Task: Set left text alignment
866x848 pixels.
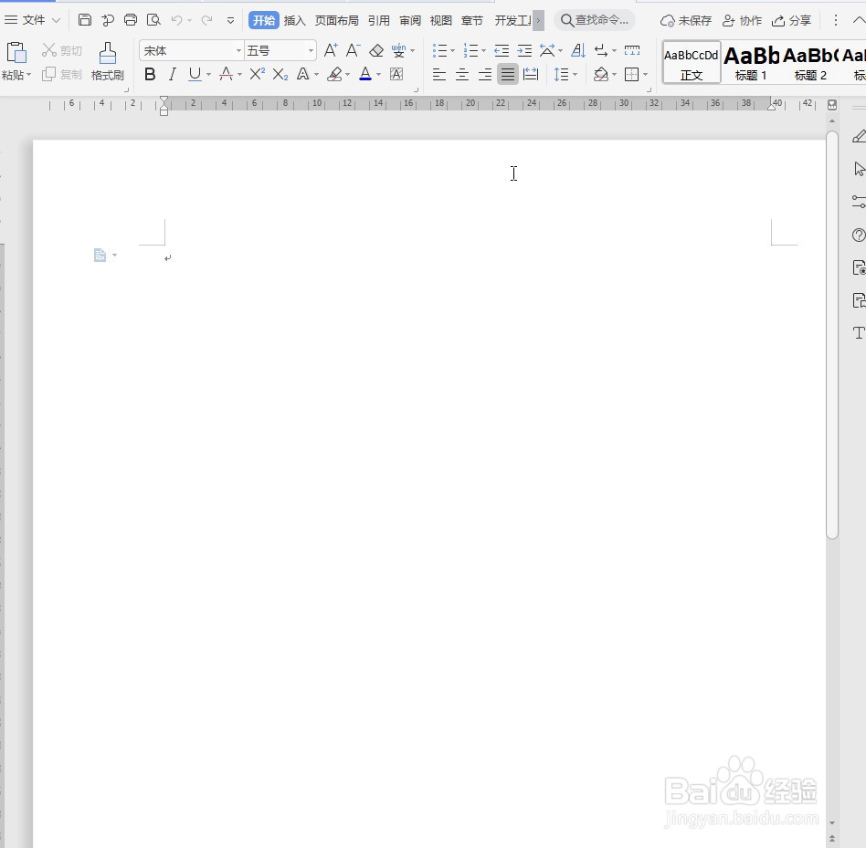Action: (x=439, y=74)
